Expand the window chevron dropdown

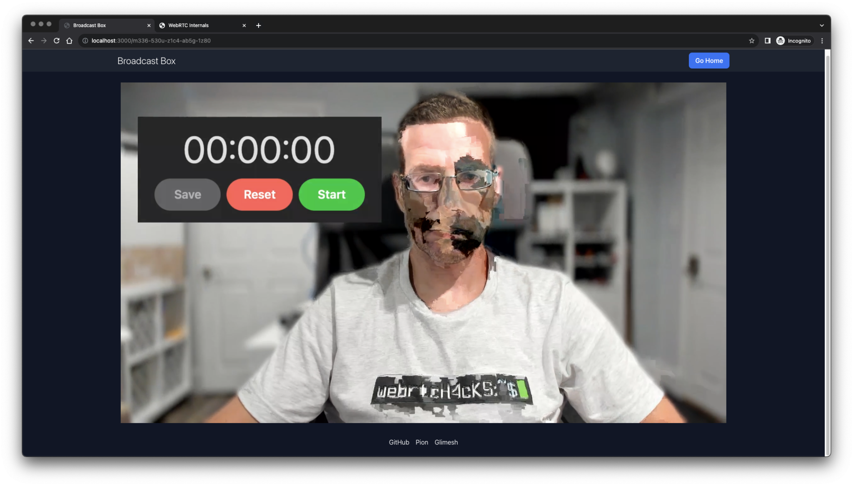tap(821, 25)
